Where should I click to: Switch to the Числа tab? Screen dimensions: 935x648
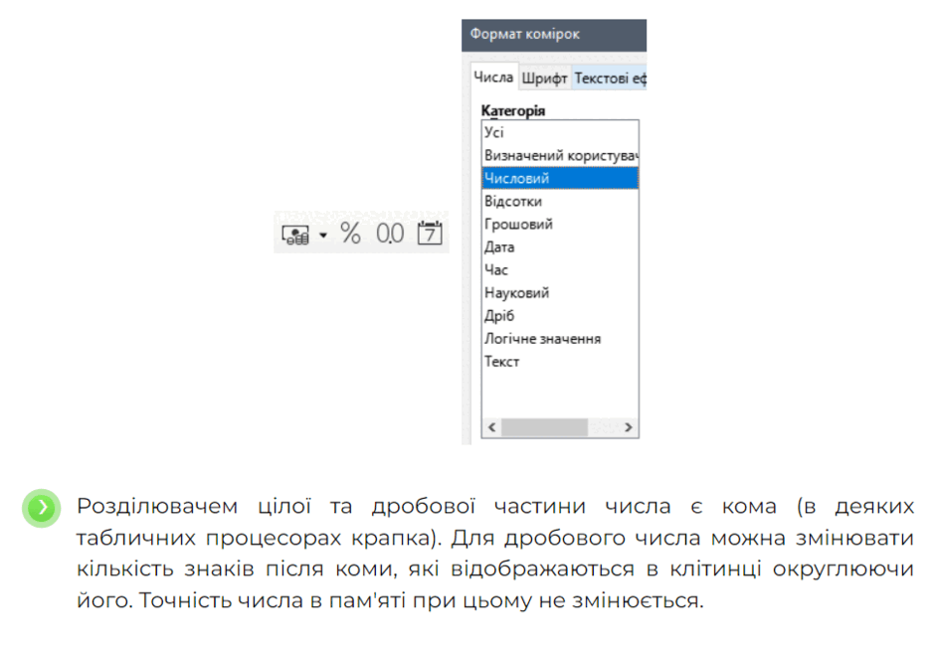point(493,78)
